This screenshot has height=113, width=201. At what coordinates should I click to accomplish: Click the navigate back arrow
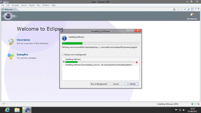tap(178, 9)
